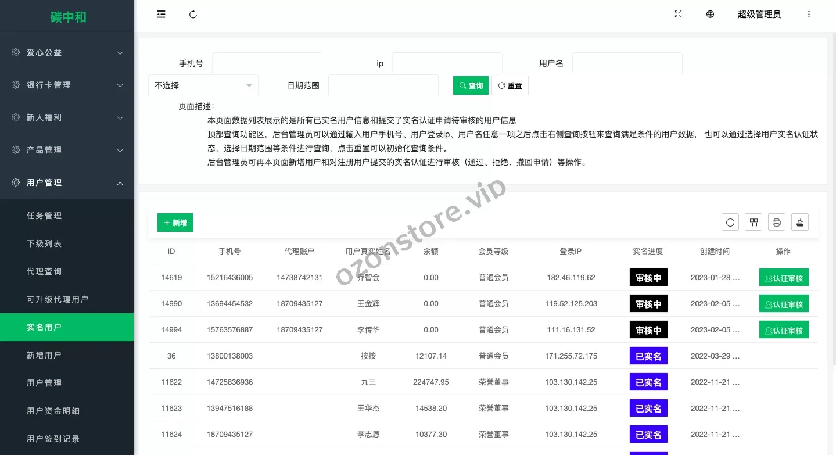Print the table using the printer icon
This screenshot has width=836, height=455.
(777, 222)
